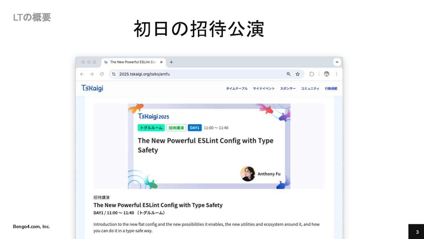Click the zoom magnifier icon in address bar
This screenshot has width=424, height=239.
[289, 74]
